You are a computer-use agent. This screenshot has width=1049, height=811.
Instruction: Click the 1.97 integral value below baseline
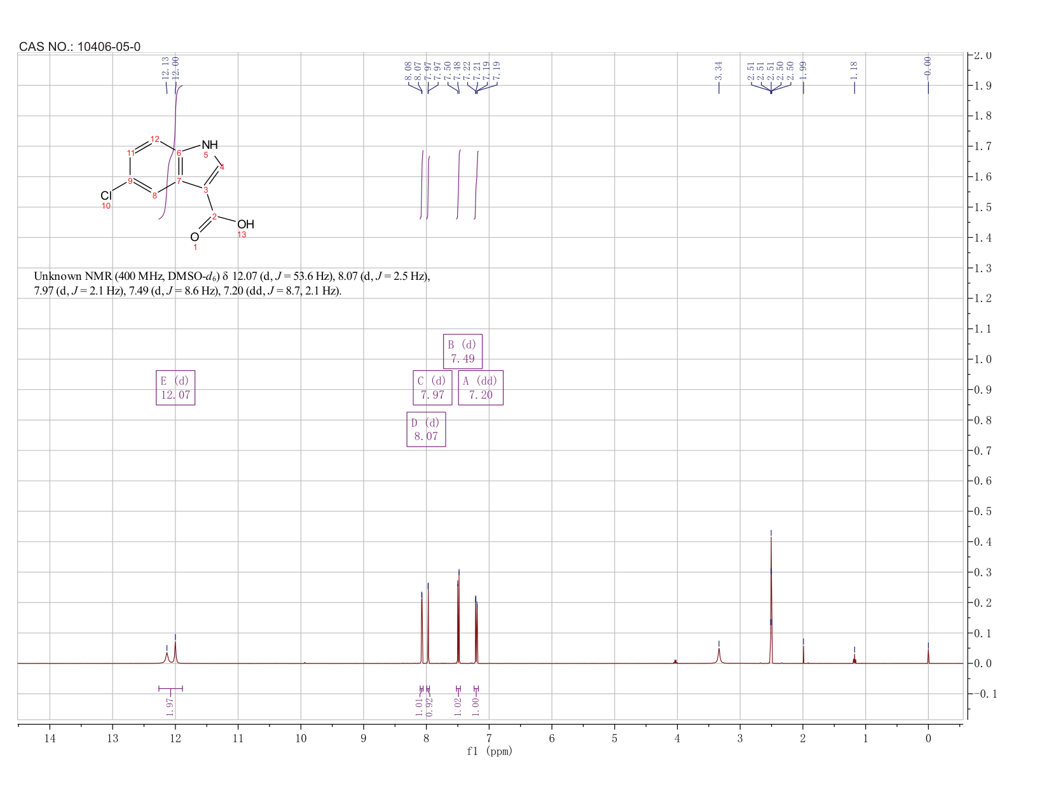coord(170,706)
